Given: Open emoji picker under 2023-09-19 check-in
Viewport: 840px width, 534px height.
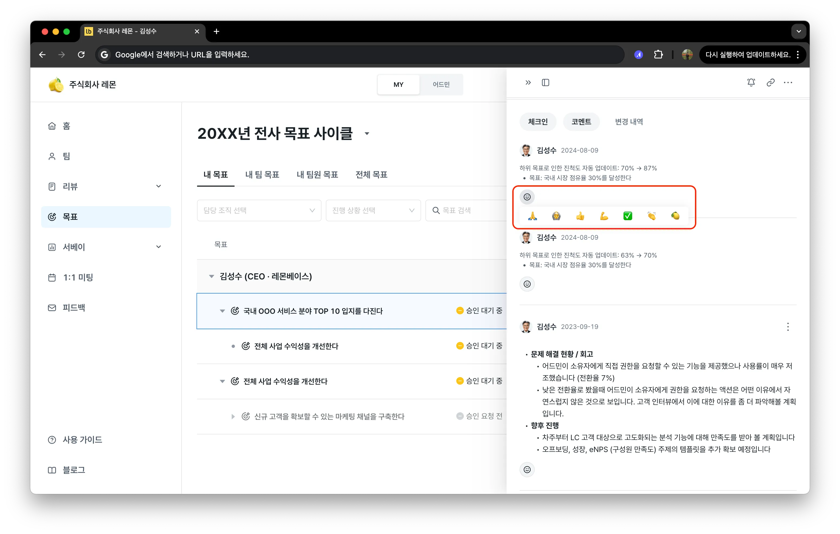Looking at the screenshot, I should (x=527, y=469).
